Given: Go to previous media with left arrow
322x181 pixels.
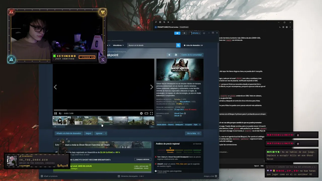Looking at the screenshot, I should [x=55, y=87].
